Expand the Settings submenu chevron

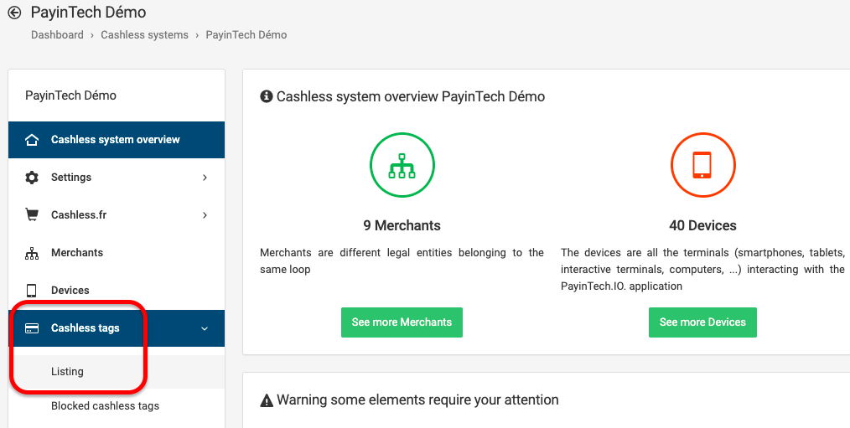[x=205, y=178]
